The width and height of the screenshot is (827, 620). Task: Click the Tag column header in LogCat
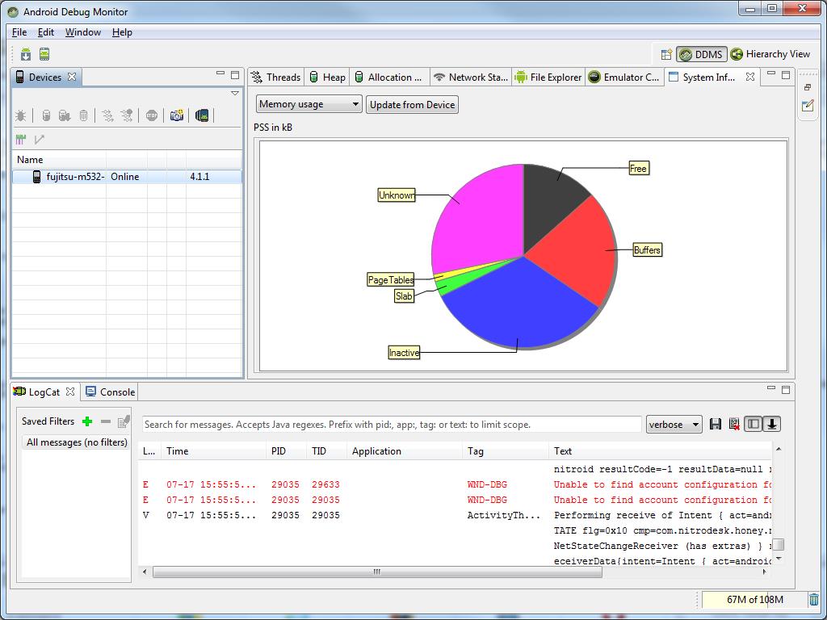506,450
